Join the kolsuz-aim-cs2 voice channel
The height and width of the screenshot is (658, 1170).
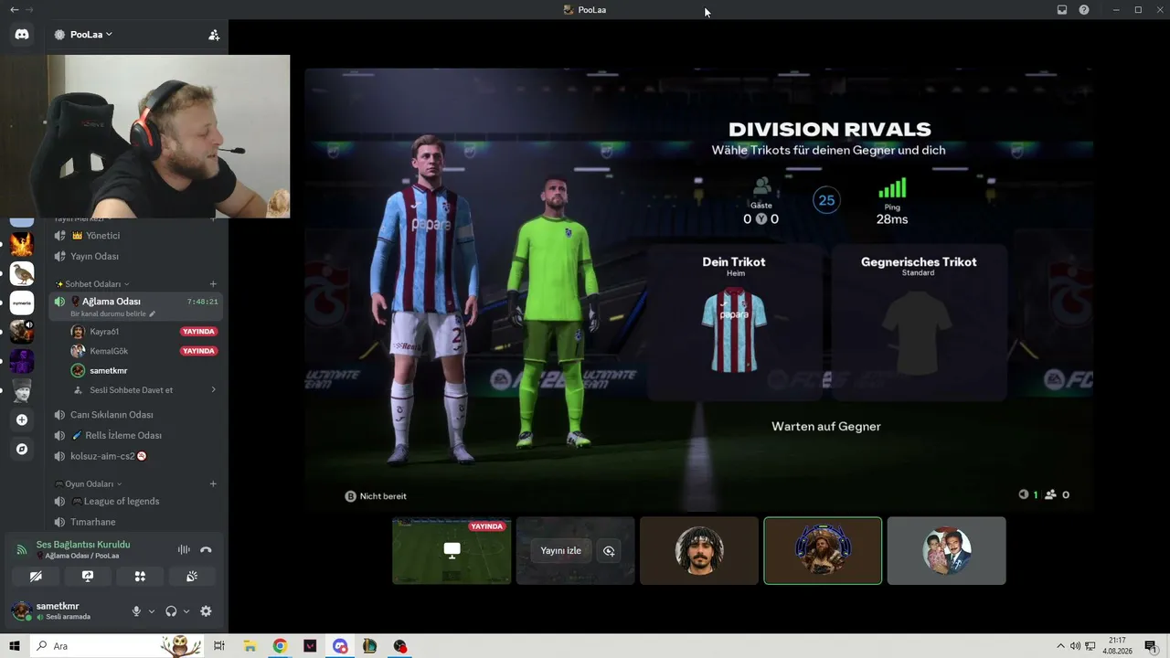pos(136,456)
